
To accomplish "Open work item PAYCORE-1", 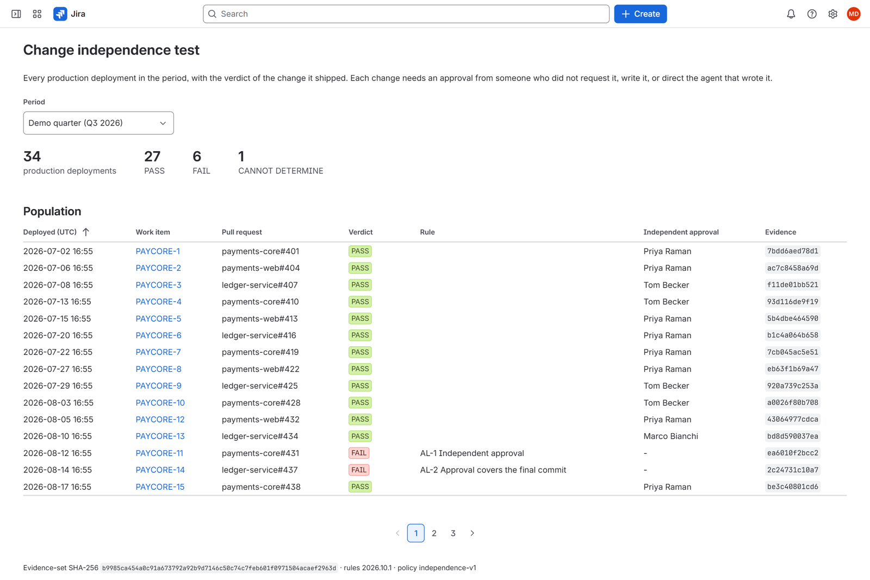I will pyautogui.click(x=158, y=251).
